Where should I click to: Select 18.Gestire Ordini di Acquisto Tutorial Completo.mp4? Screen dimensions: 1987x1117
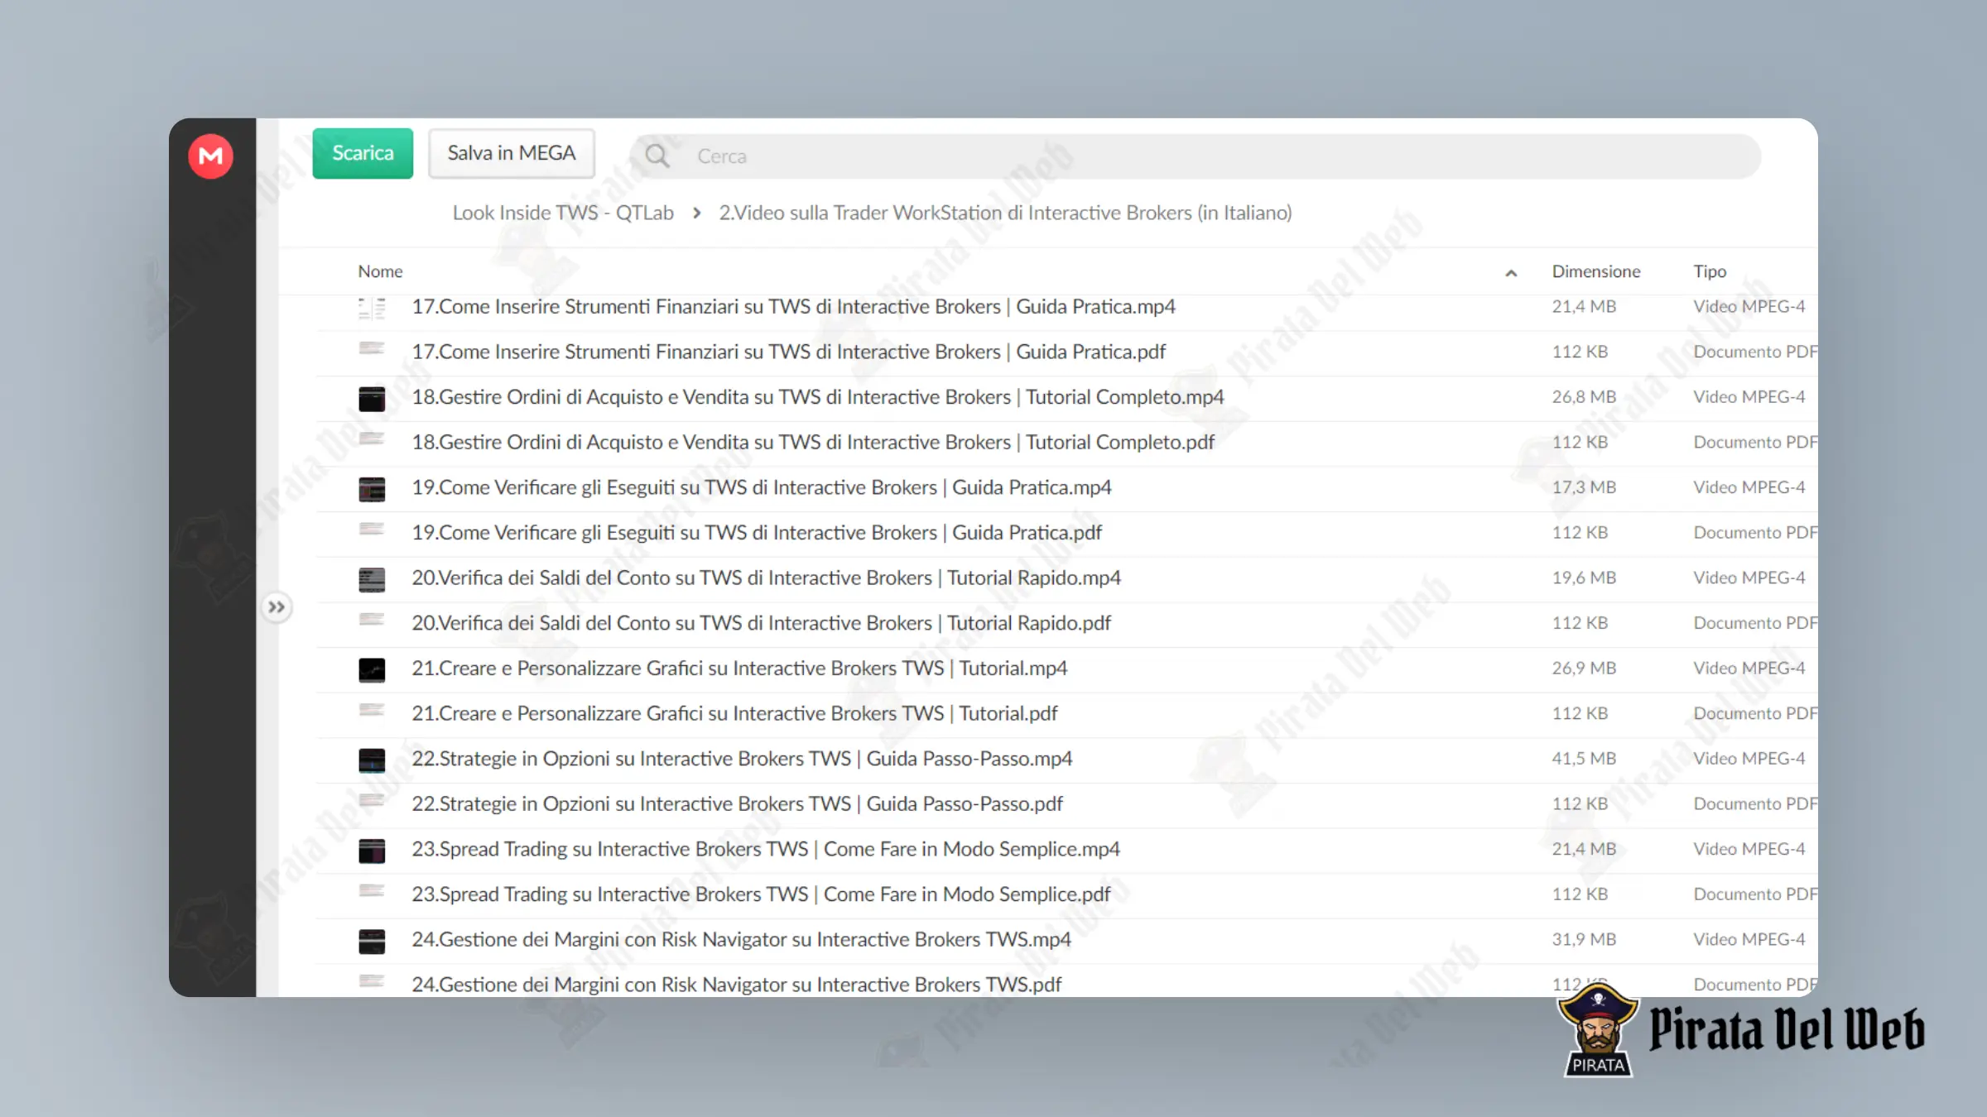pos(818,397)
